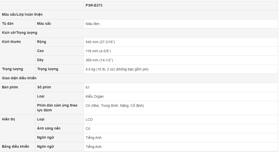
Task: Click the "LCD" display type value
Action: click(x=89, y=119)
